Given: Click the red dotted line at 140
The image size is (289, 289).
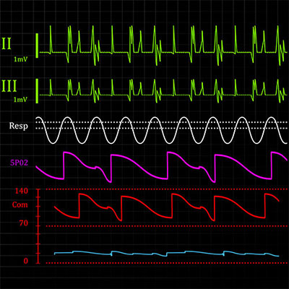Looking at the screenshot, I should click(167, 189).
